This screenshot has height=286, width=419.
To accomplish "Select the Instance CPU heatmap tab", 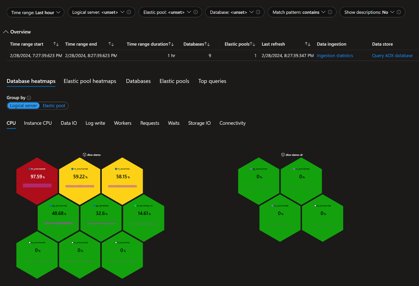I will click(x=38, y=123).
